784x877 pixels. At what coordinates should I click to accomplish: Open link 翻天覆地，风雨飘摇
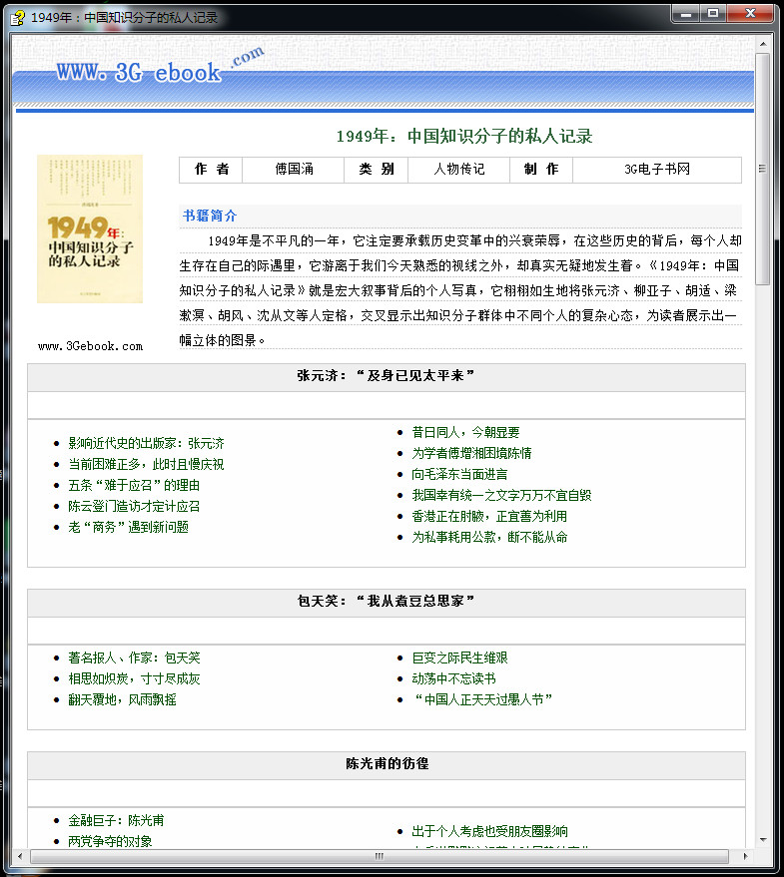(x=122, y=699)
